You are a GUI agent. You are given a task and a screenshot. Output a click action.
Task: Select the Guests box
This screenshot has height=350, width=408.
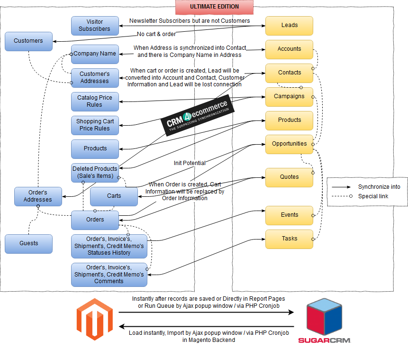pos(28,244)
